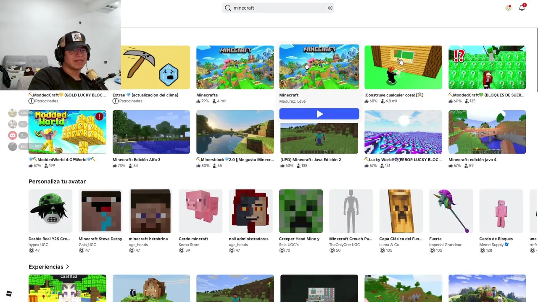Open Minecraft: Edición Alfa 3 thumbnail
538x302 pixels.
pos(151,132)
